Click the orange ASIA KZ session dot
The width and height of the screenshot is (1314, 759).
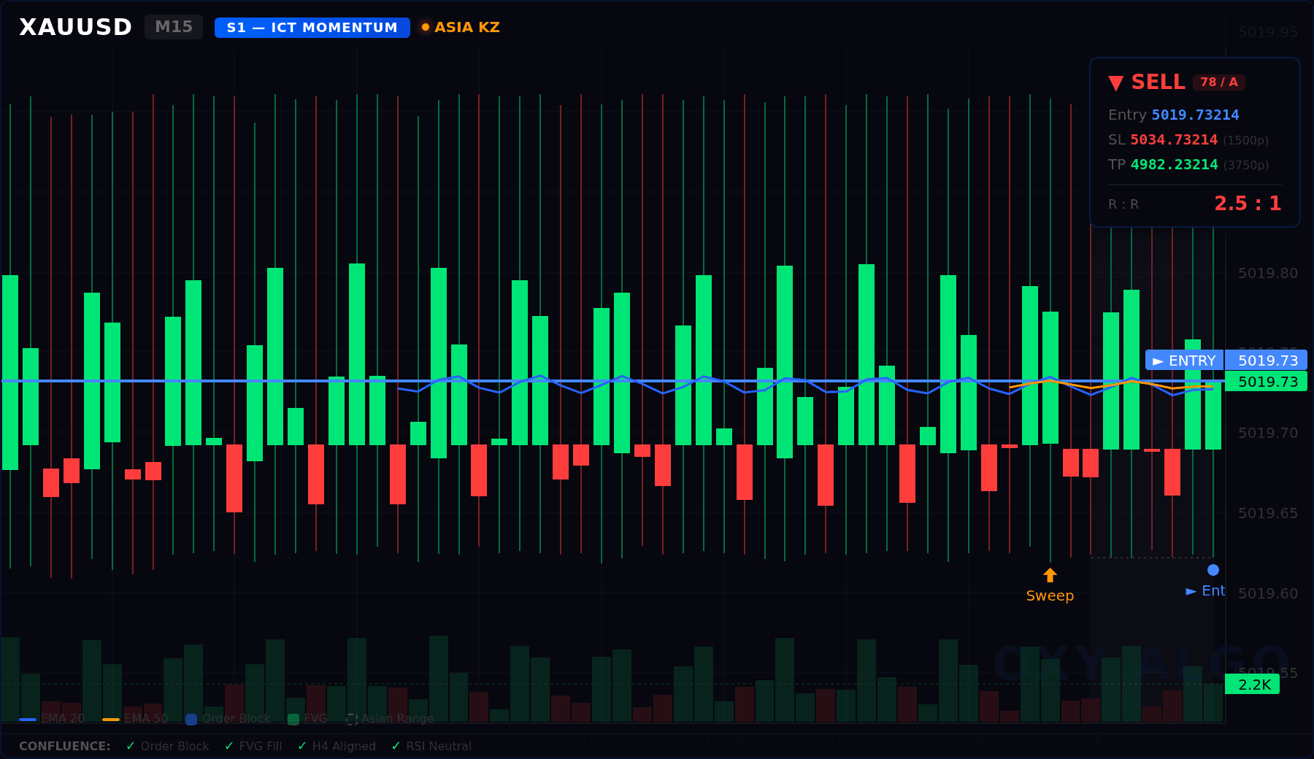(426, 27)
